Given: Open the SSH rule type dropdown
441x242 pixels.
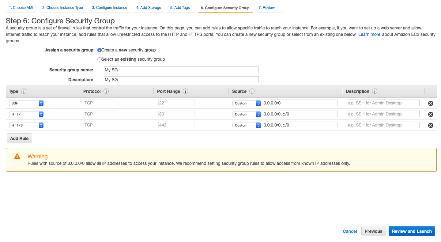Looking at the screenshot, I should coord(26,103).
